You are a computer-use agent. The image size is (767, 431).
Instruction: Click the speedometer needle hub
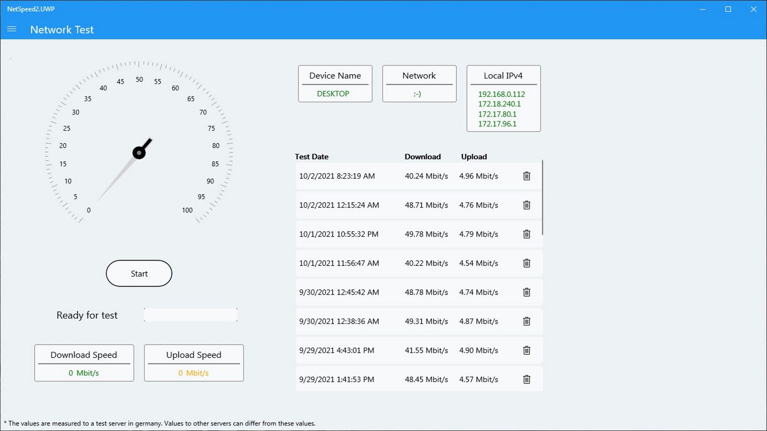point(139,152)
